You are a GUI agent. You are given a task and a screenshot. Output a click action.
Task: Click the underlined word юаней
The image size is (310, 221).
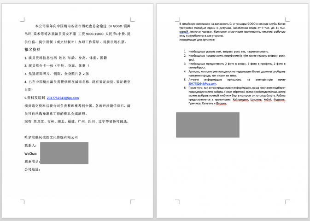[184, 32]
